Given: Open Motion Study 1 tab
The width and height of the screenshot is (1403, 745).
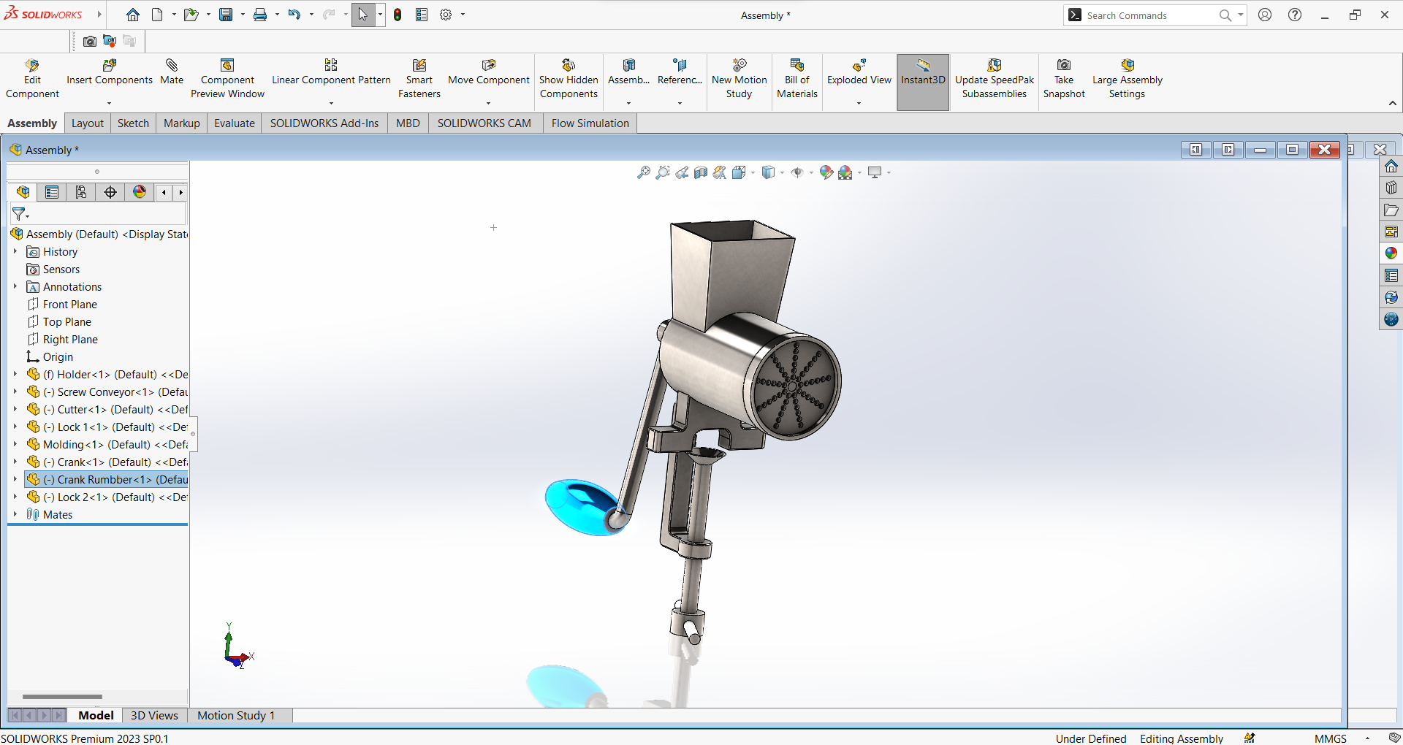Looking at the screenshot, I should pyautogui.click(x=236, y=716).
